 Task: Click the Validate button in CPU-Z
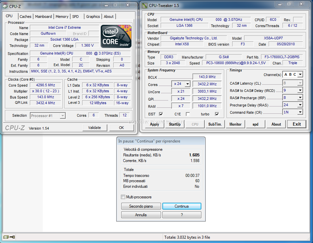95,128
